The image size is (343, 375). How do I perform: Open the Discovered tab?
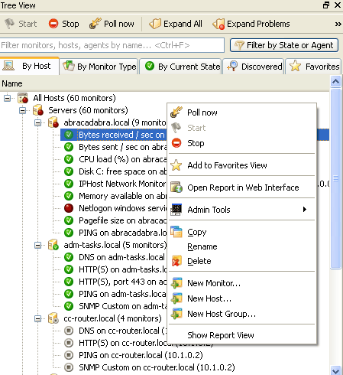coord(254,67)
